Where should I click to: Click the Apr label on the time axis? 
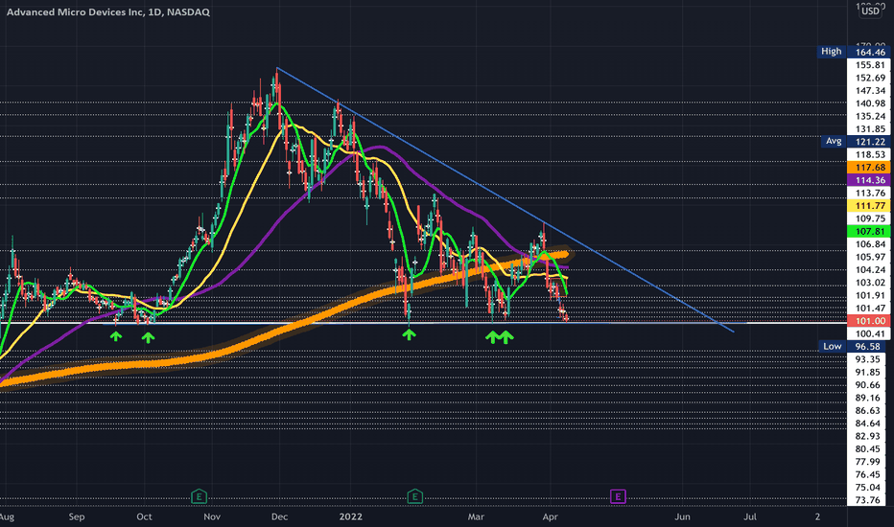(550, 516)
